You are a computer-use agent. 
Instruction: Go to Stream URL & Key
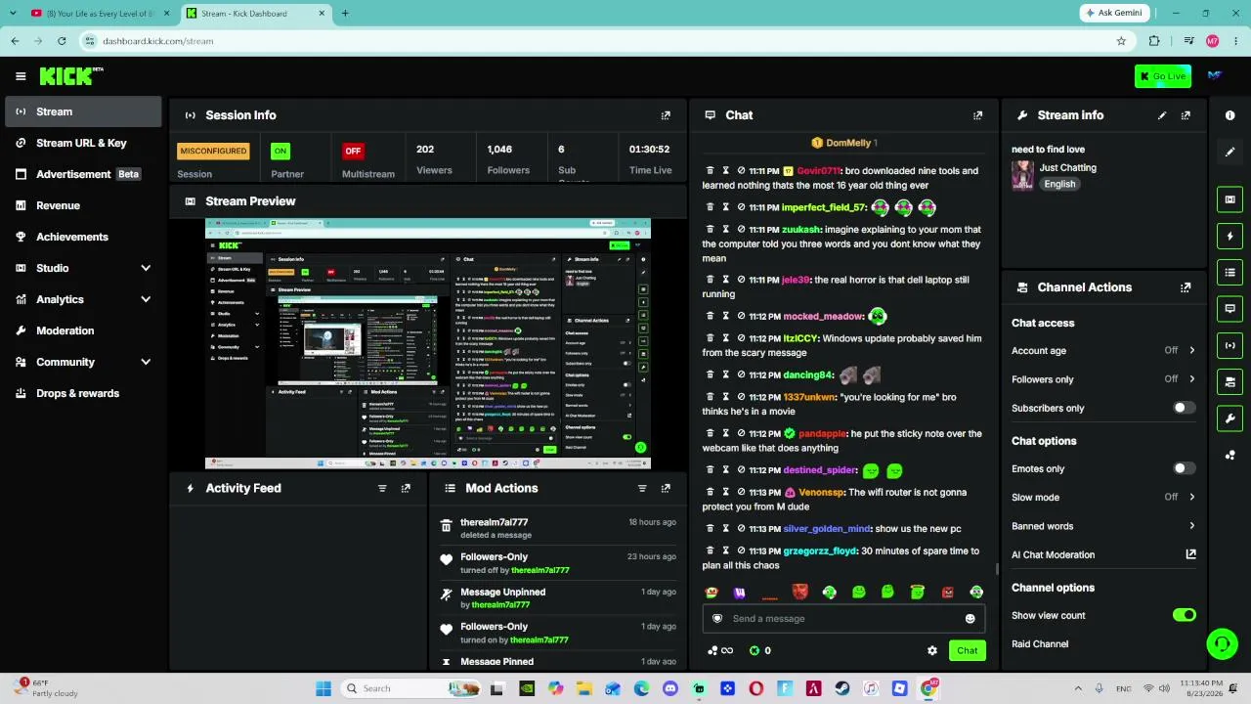point(83,143)
